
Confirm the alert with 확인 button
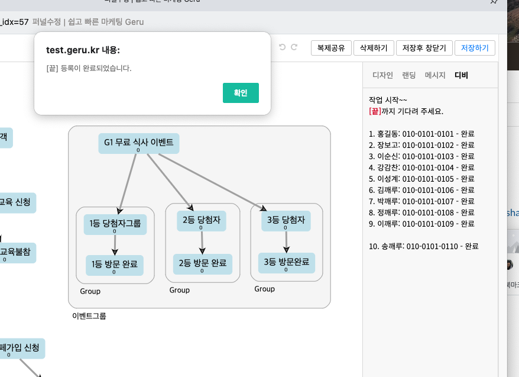pyautogui.click(x=241, y=93)
